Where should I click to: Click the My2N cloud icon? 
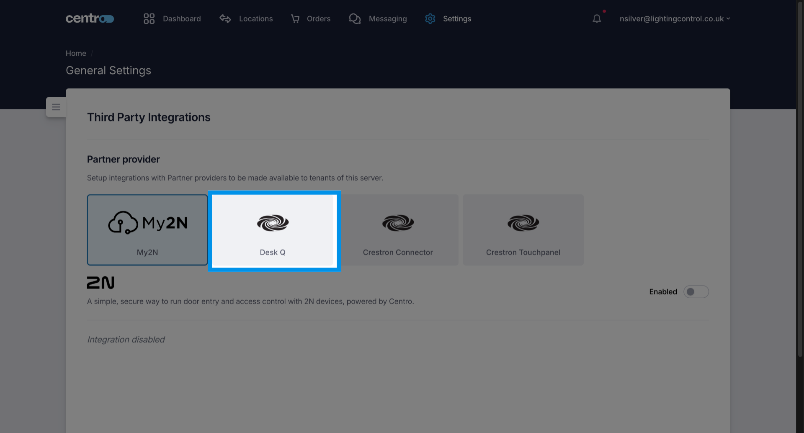tap(122, 222)
